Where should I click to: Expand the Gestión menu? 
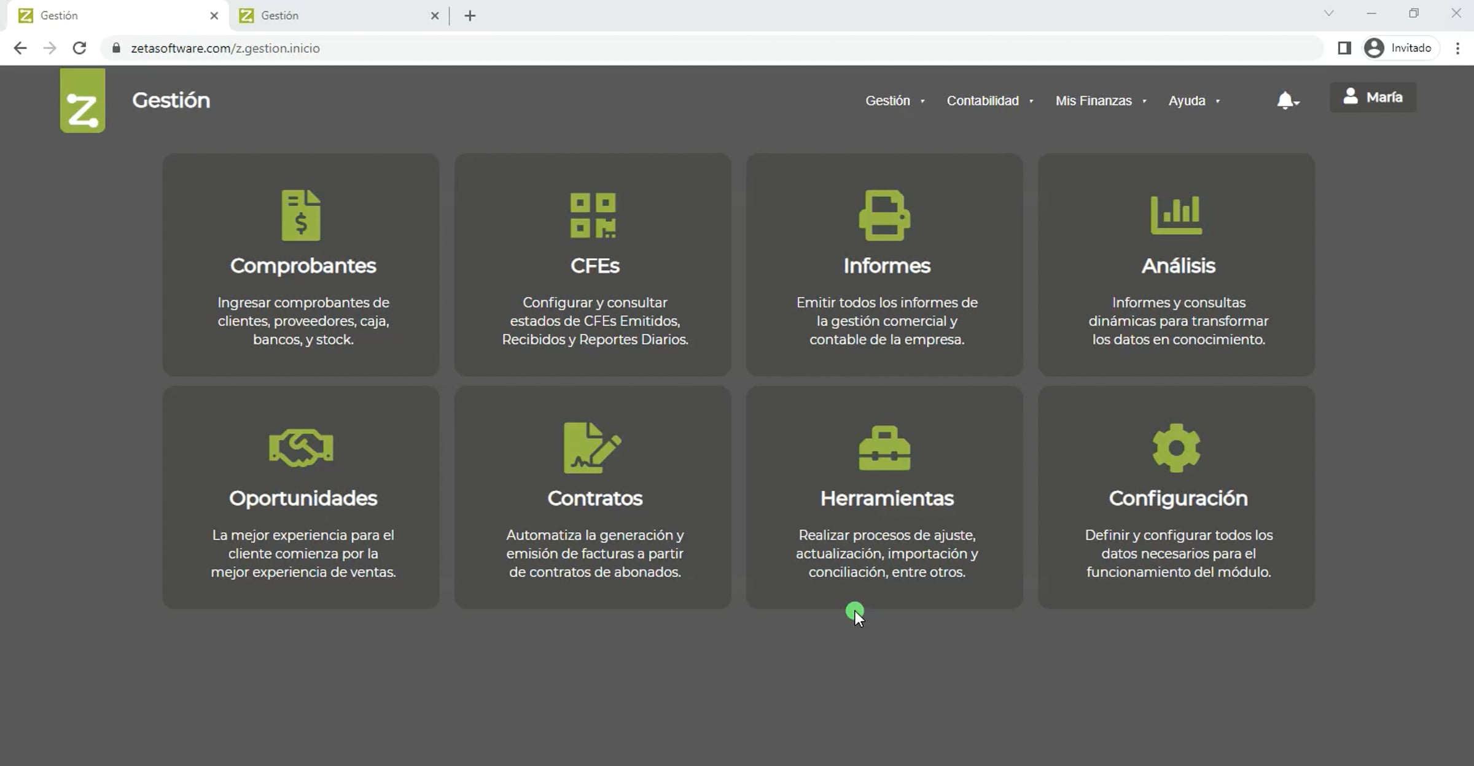pos(895,101)
